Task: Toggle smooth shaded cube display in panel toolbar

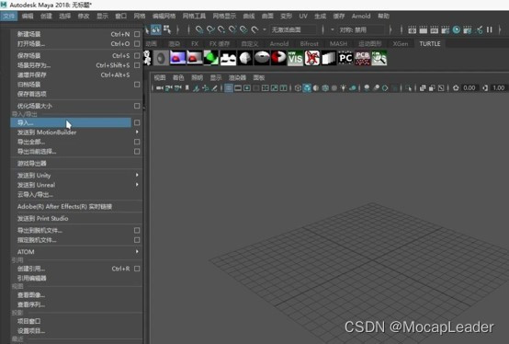Action: pos(307,88)
